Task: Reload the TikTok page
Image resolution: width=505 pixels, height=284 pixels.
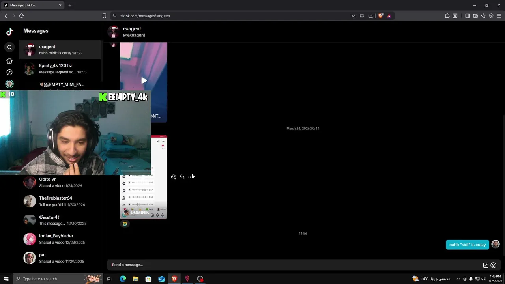Action: (21, 16)
